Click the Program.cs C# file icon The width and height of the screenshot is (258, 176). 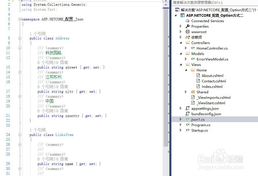[188, 125]
